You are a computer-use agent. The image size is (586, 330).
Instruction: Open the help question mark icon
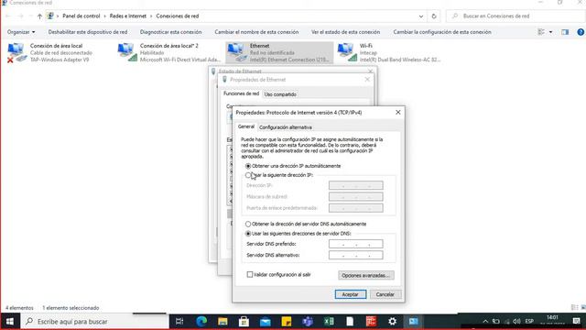(x=581, y=32)
